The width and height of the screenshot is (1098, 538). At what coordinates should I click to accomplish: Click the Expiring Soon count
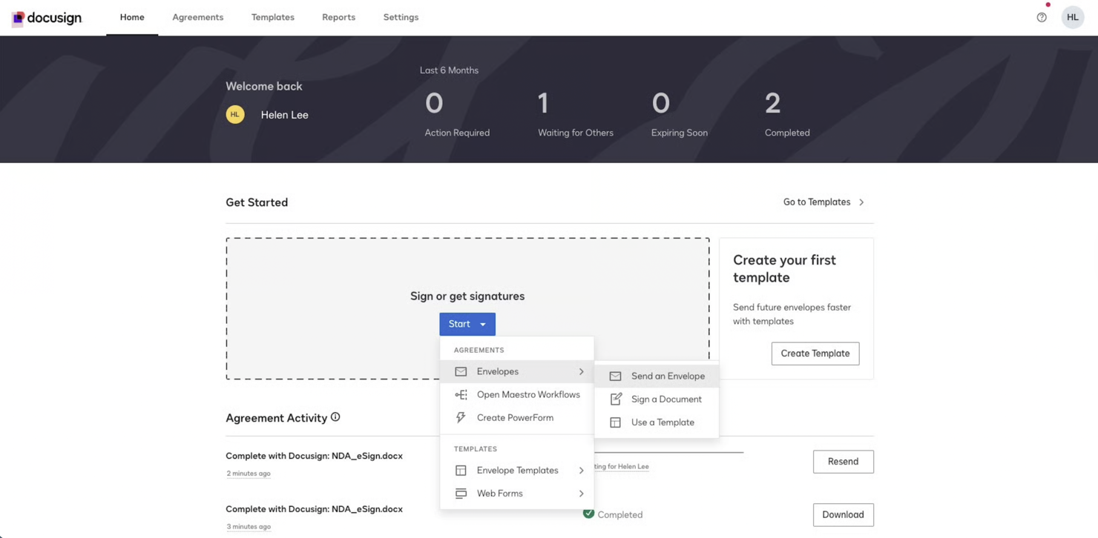point(660,103)
